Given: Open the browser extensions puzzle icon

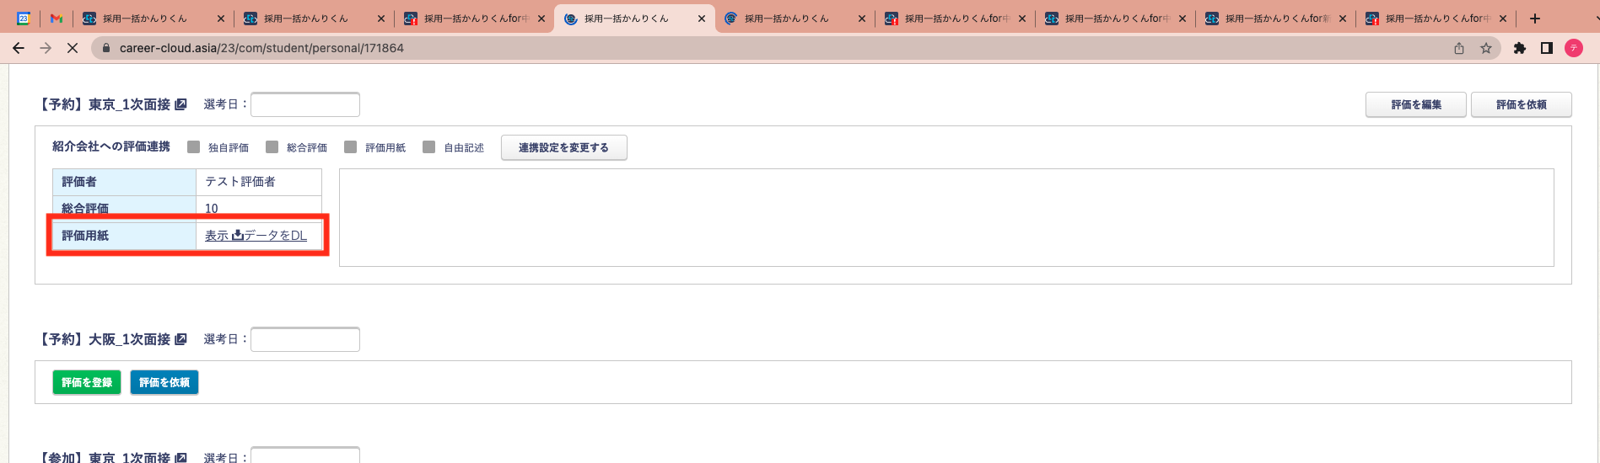Looking at the screenshot, I should [x=1520, y=48].
